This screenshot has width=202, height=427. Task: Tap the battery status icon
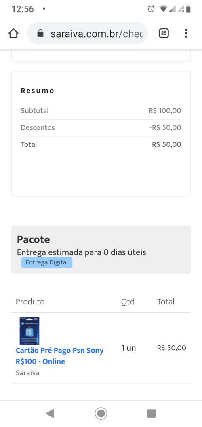pyautogui.click(x=188, y=9)
